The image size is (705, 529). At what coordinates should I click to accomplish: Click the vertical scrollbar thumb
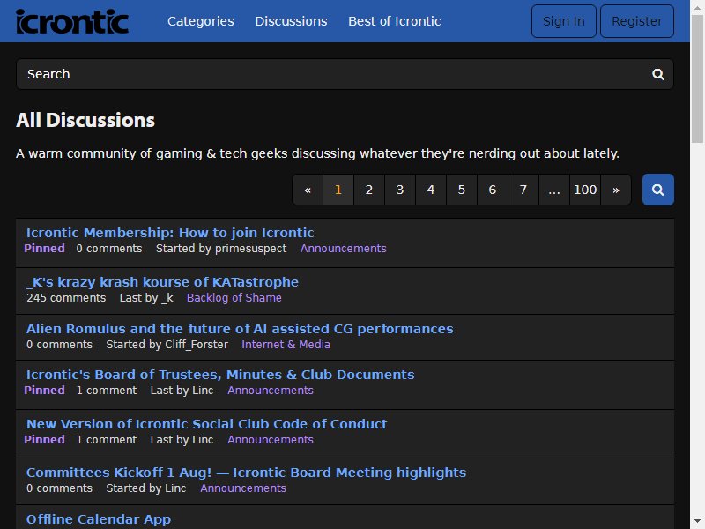click(x=697, y=79)
